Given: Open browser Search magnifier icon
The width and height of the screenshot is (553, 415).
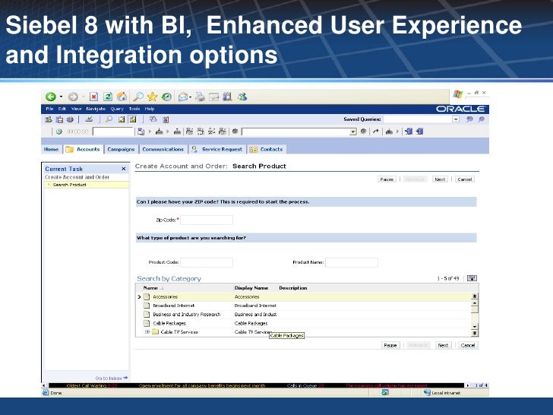Looking at the screenshot, I should 138,97.
